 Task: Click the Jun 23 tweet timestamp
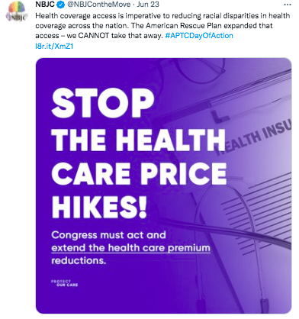(148, 5)
